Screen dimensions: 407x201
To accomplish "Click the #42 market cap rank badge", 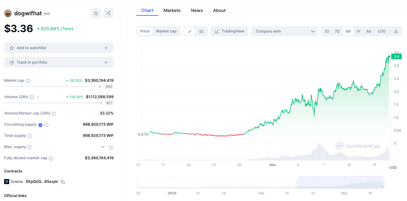I will tap(109, 87).
